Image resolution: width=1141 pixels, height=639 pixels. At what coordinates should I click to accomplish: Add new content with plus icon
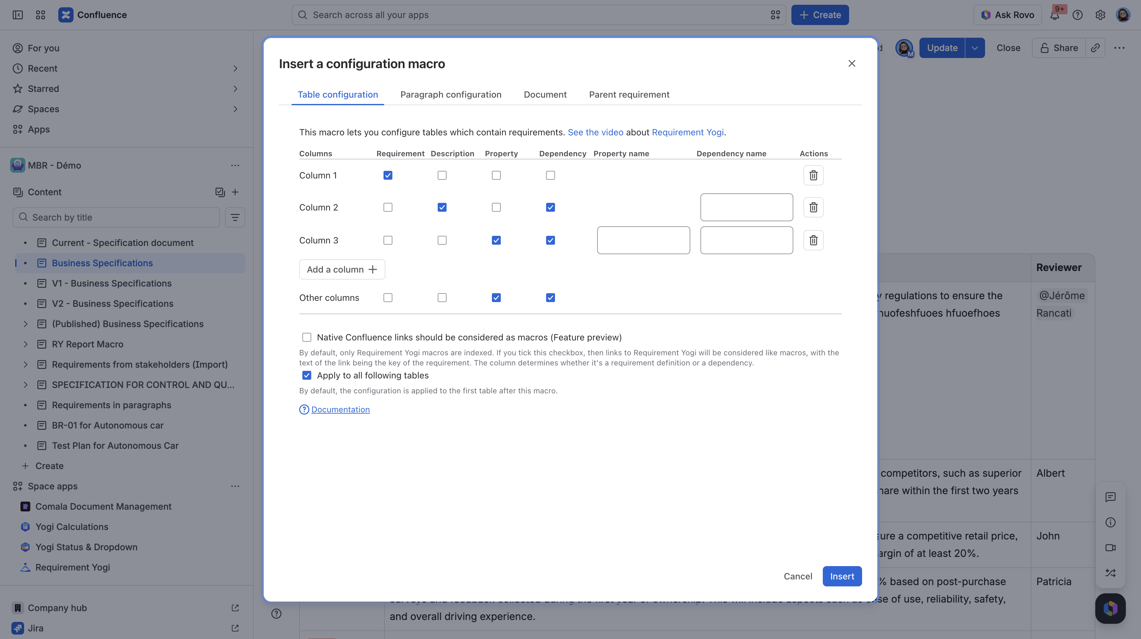(x=235, y=192)
